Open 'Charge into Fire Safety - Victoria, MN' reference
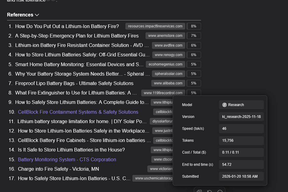The width and height of the screenshot is (288, 192). [x=58, y=169]
